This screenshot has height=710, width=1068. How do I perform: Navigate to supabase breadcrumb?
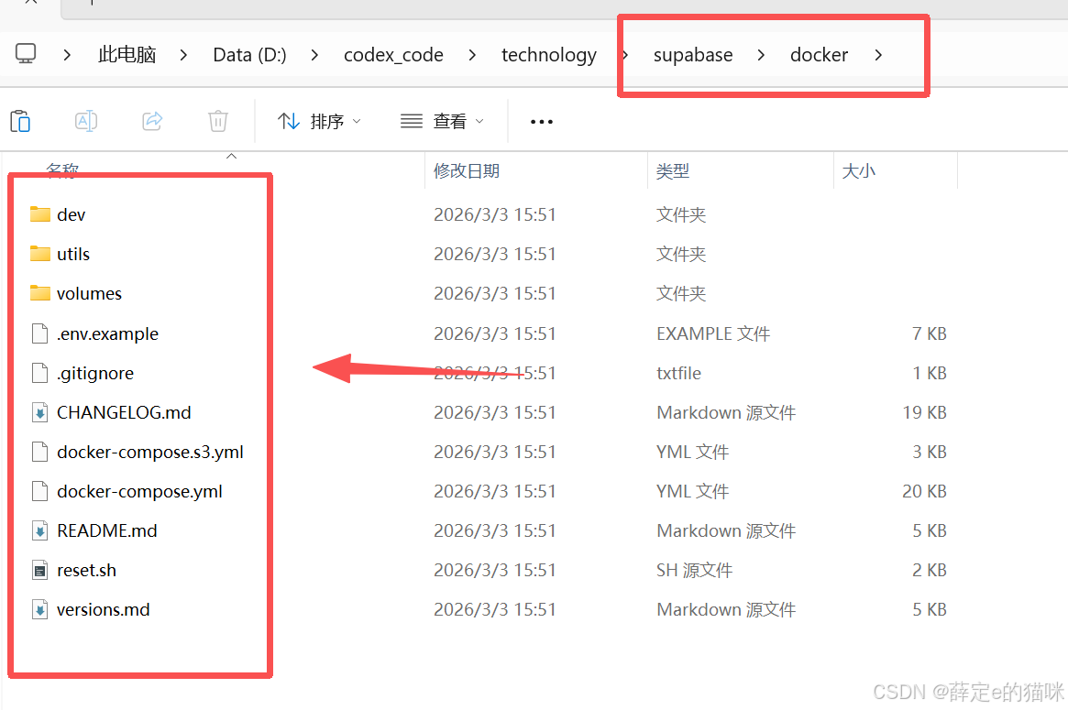693,54
